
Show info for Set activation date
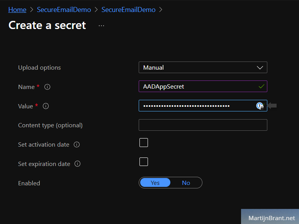76,145
